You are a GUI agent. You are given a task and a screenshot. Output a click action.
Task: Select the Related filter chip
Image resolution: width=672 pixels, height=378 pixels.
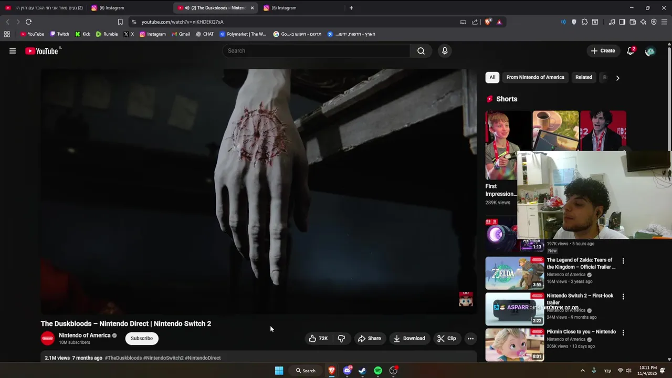click(584, 77)
